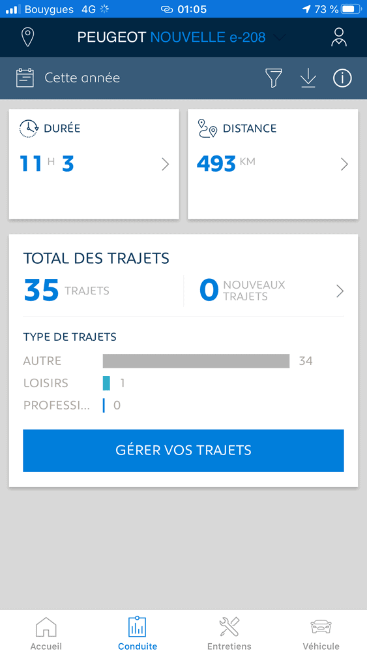
Task: Expand the vehicle selector dropdown arrow
Action: pyautogui.click(x=280, y=37)
